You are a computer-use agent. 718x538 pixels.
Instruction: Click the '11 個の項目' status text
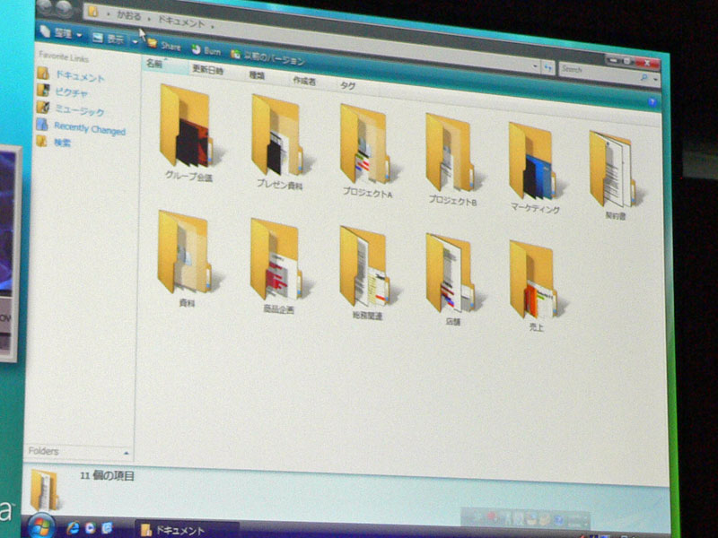107,476
